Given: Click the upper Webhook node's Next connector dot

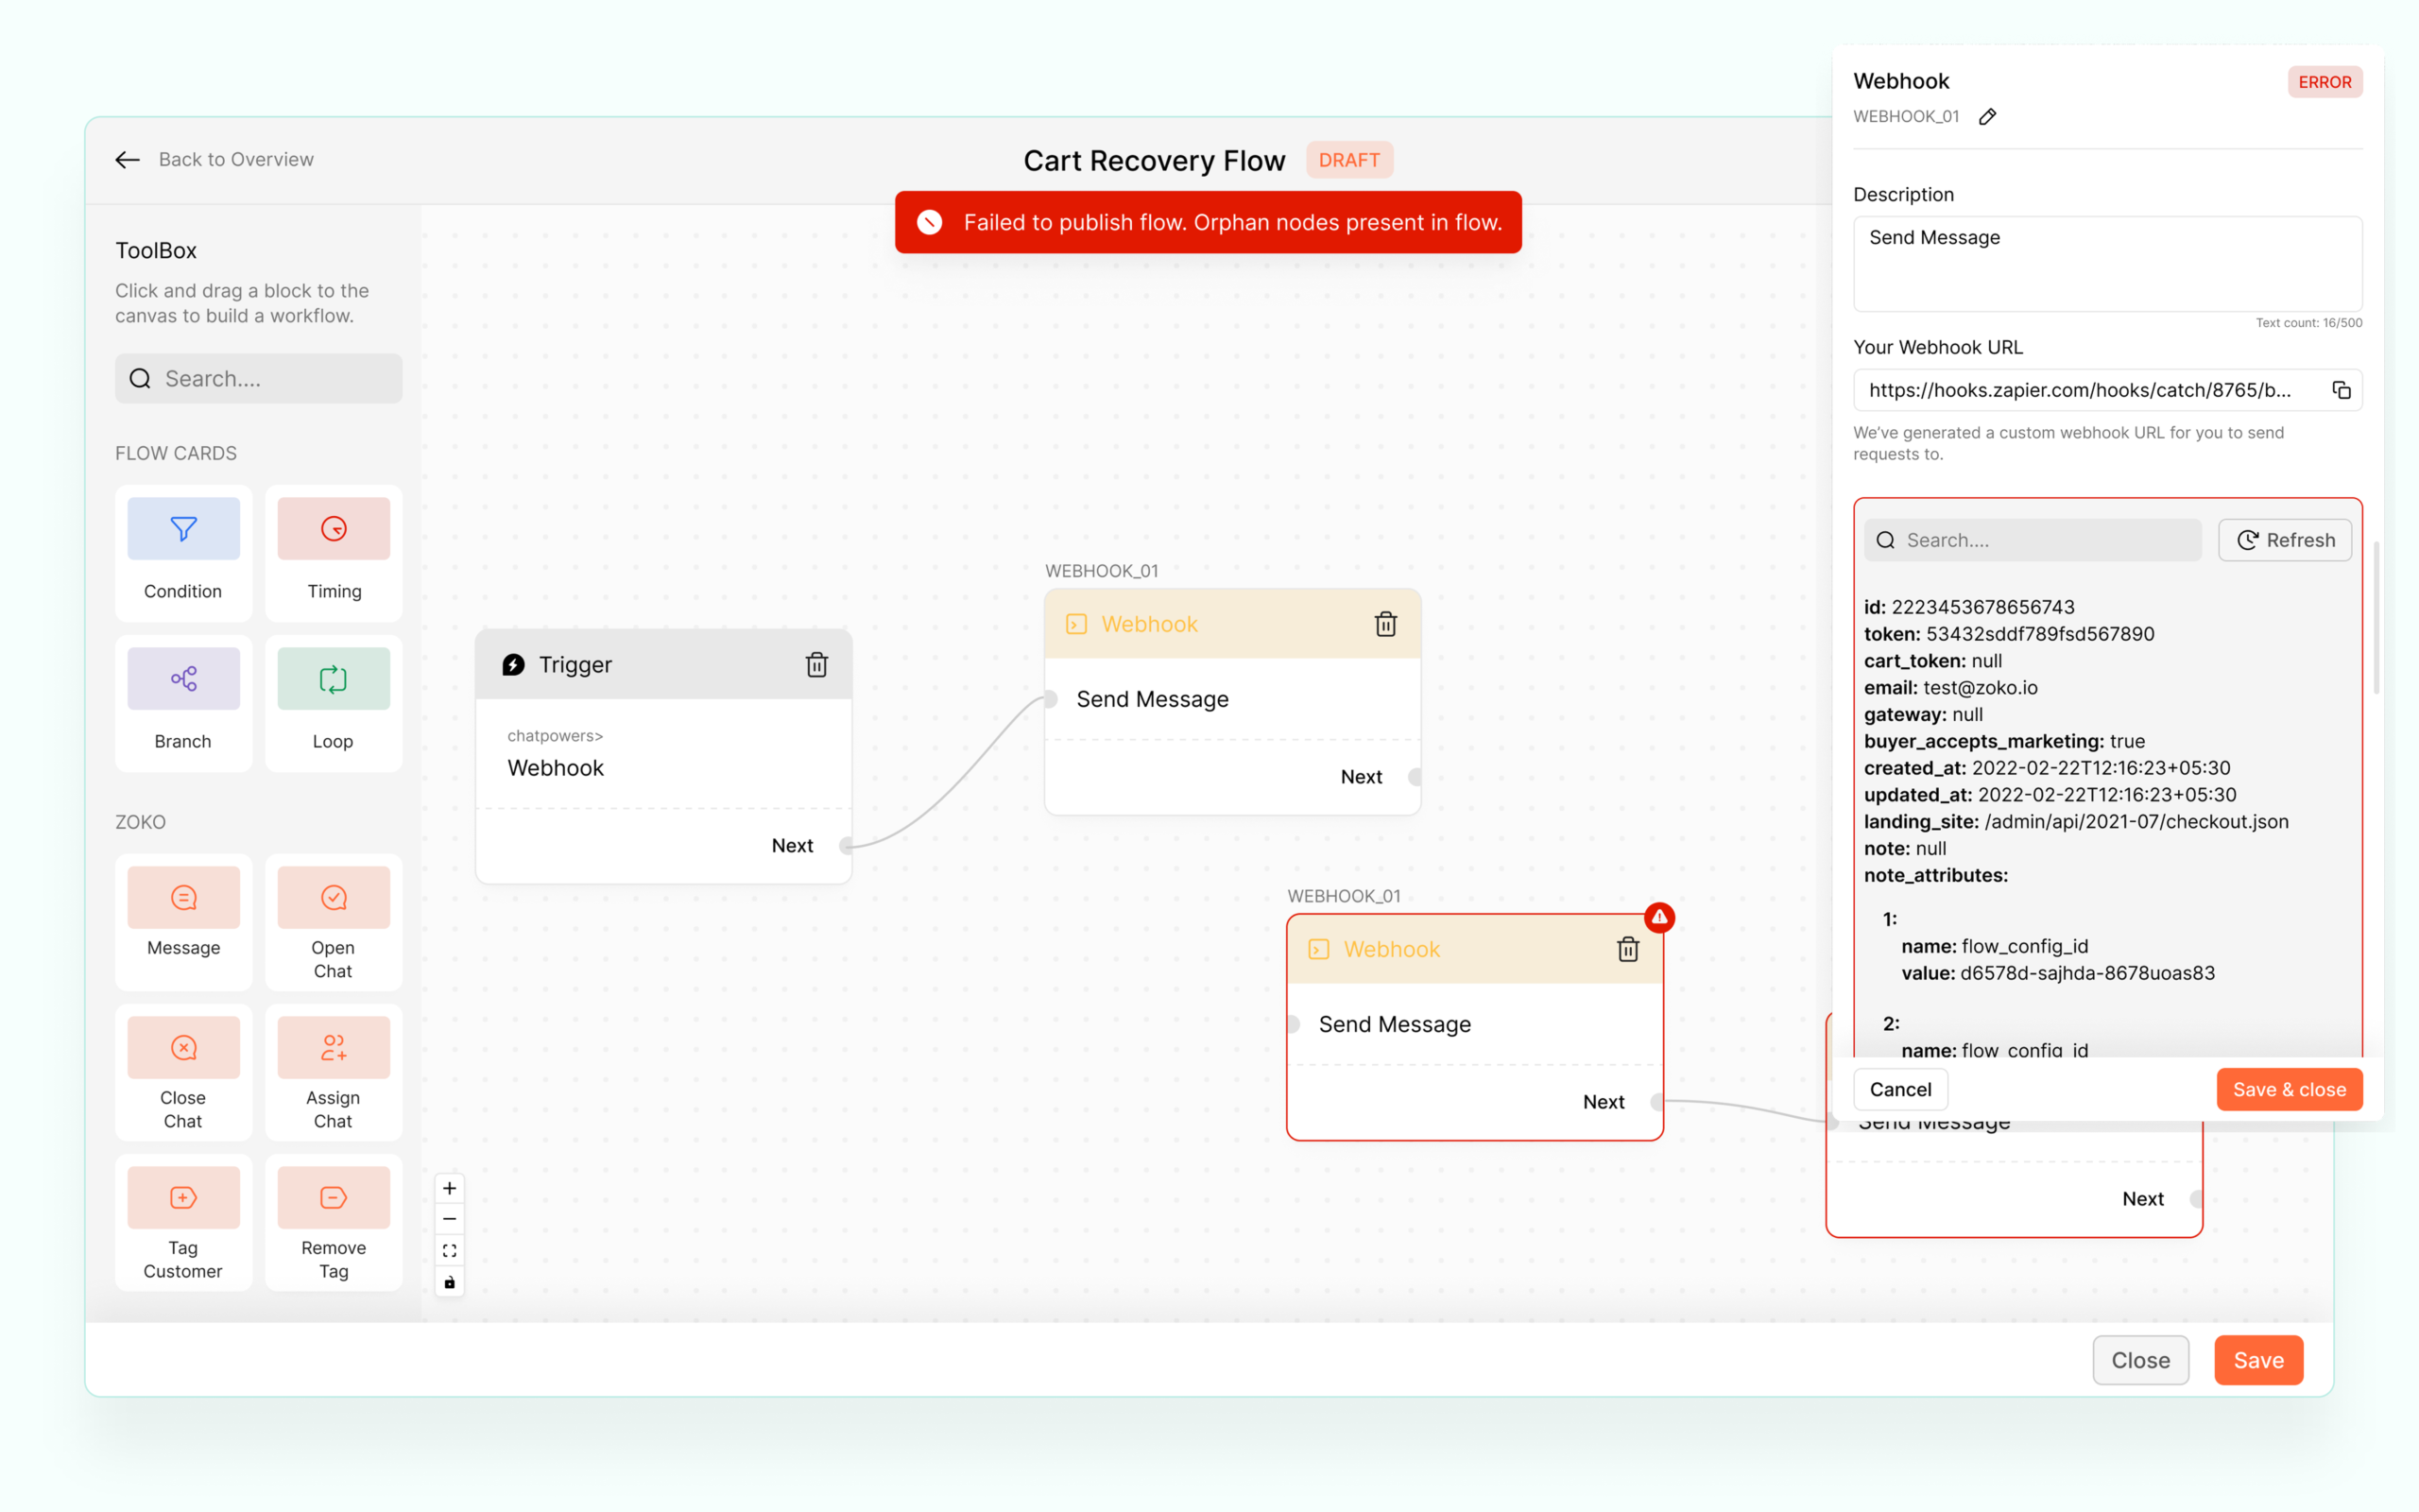Looking at the screenshot, I should click(1415, 777).
